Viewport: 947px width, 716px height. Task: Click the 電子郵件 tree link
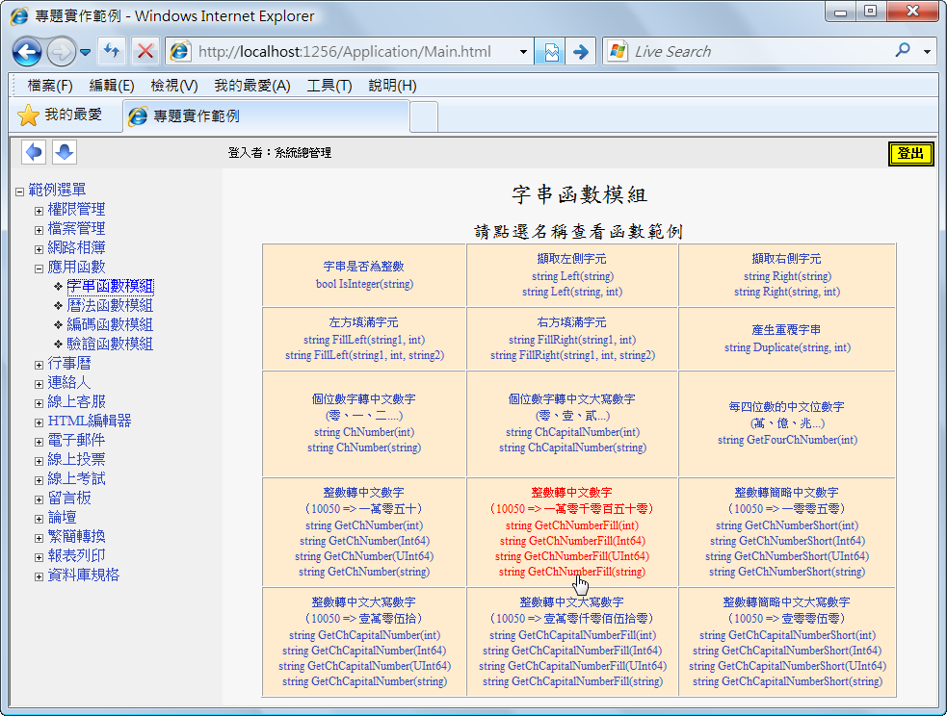[x=76, y=440]
